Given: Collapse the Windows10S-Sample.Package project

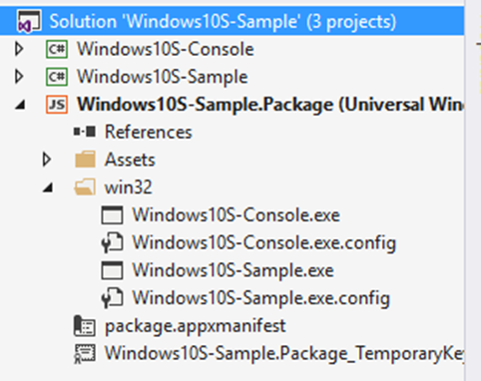Looking at the screenshot, I should [21, 106].
